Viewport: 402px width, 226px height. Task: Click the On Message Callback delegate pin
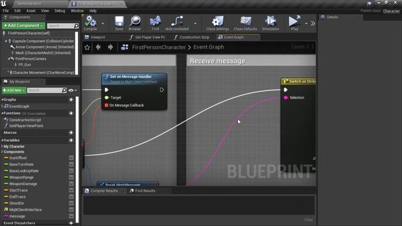coord(106,105)
